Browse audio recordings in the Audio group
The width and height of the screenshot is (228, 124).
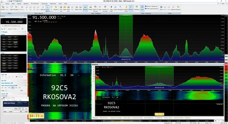16,8
